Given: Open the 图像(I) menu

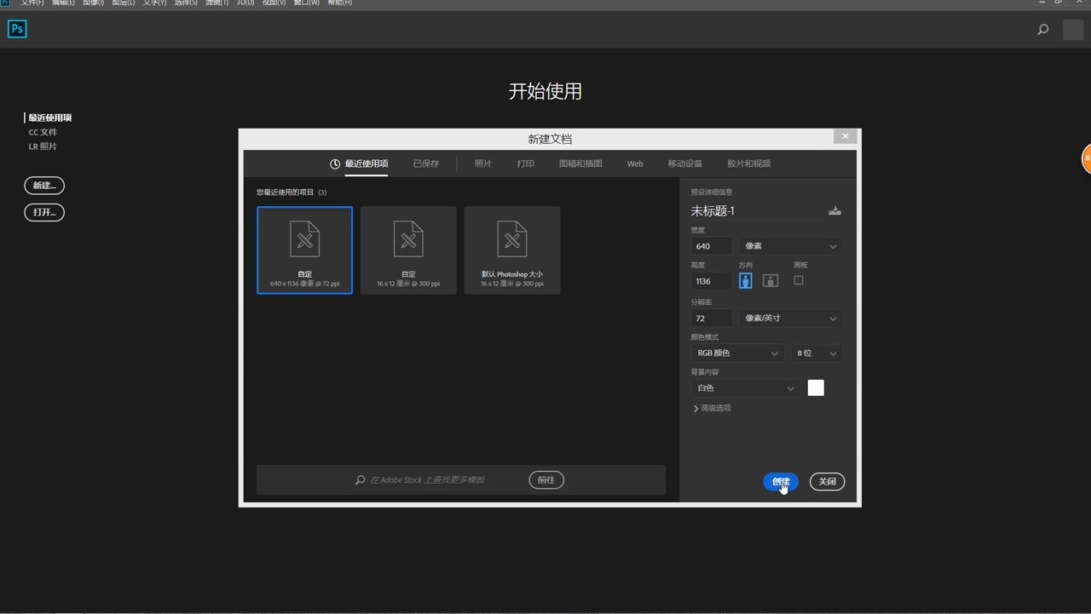Looking at the screenshot, I should [x=94, y=3].
